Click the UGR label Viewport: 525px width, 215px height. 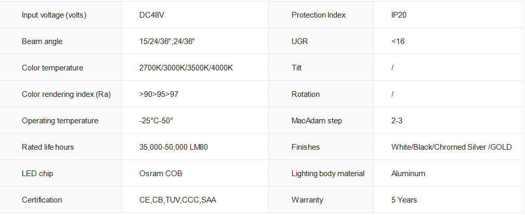[x=299, y=41]
